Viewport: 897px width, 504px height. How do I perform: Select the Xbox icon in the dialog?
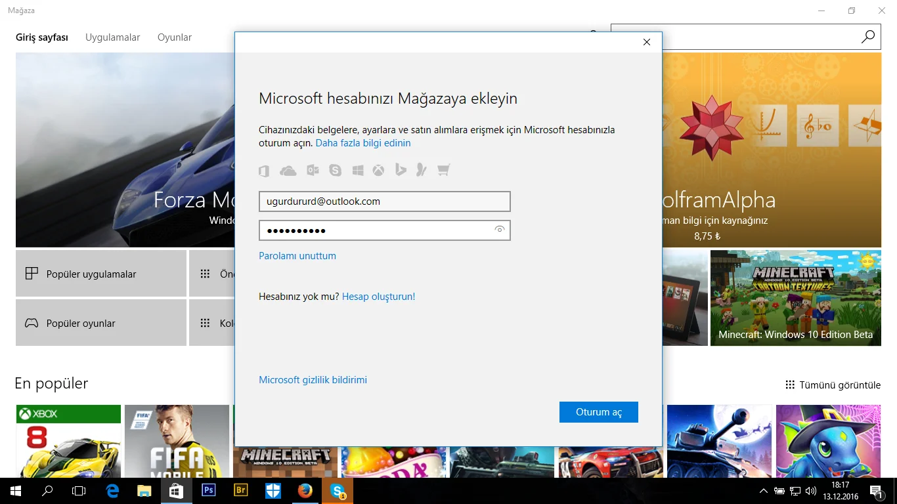click(378, 170)
